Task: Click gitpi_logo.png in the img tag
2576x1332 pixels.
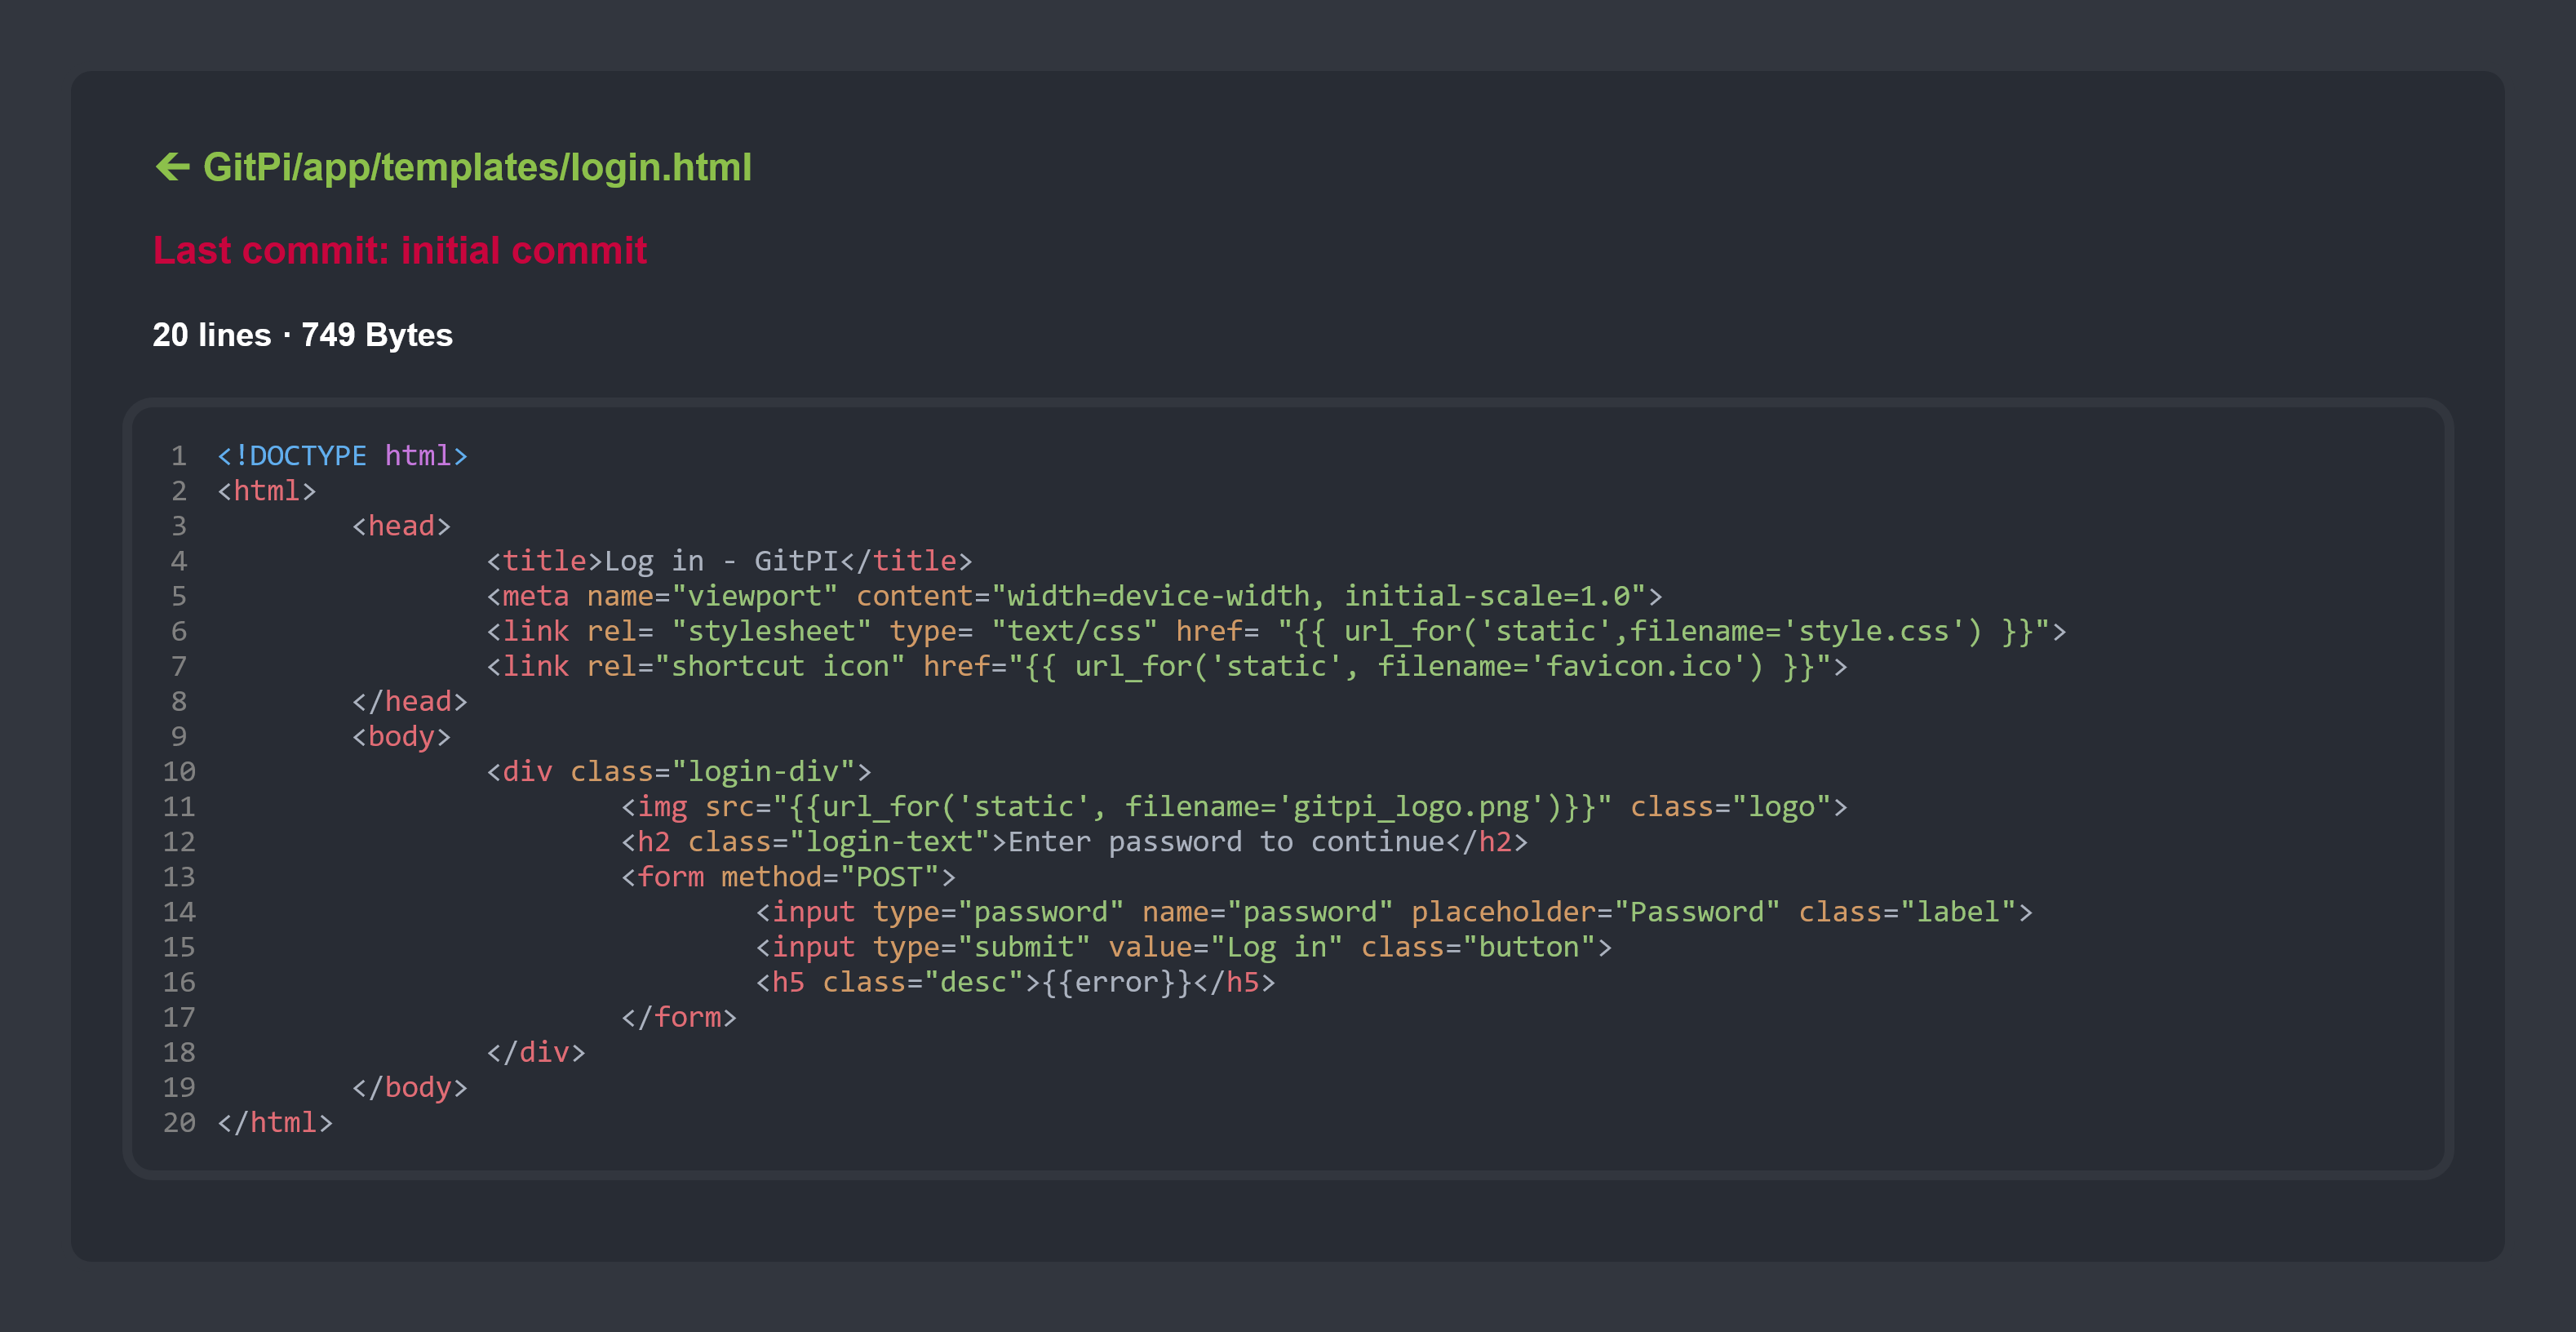Action: 1410,807
